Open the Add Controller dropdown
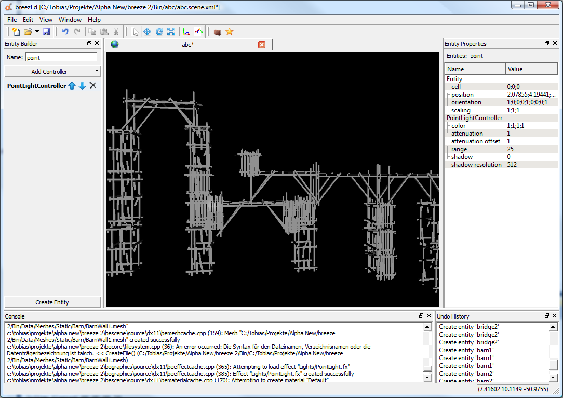Viewport: 563px width, 398px height. coord(97,71)
